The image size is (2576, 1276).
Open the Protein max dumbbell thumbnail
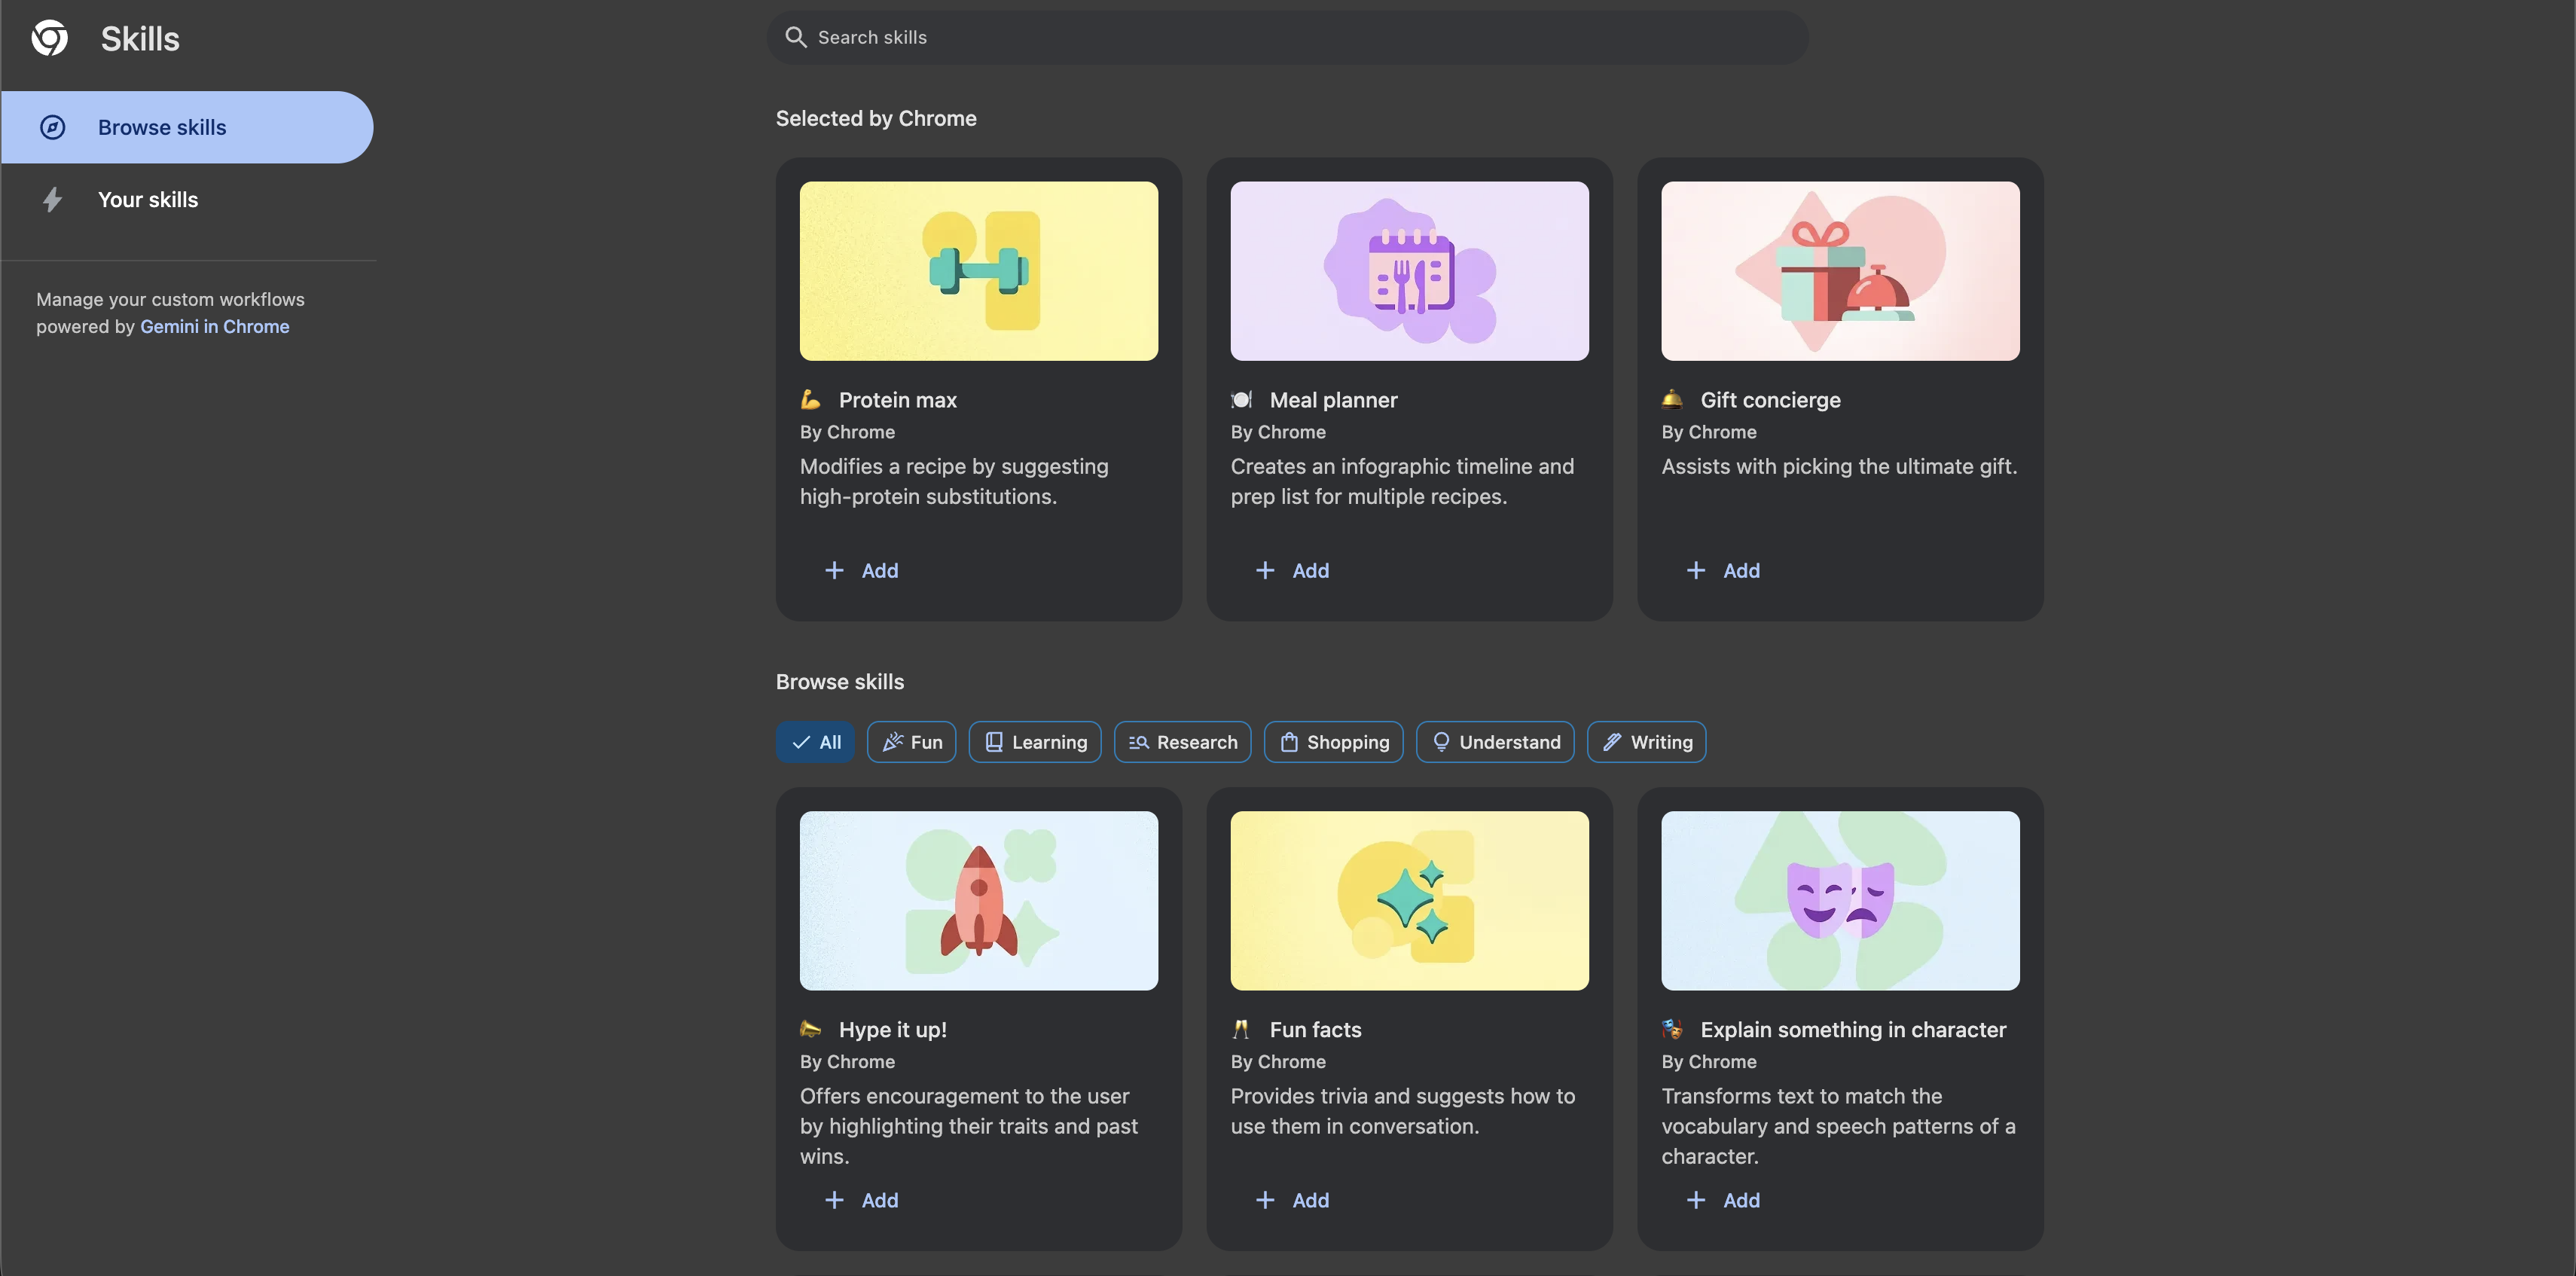click(x=979, y=271)
